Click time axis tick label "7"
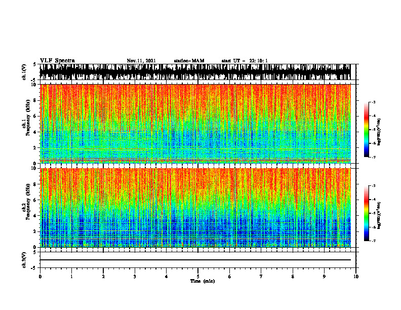This screenshot has width=401, height=310. (x=261, y=277)
